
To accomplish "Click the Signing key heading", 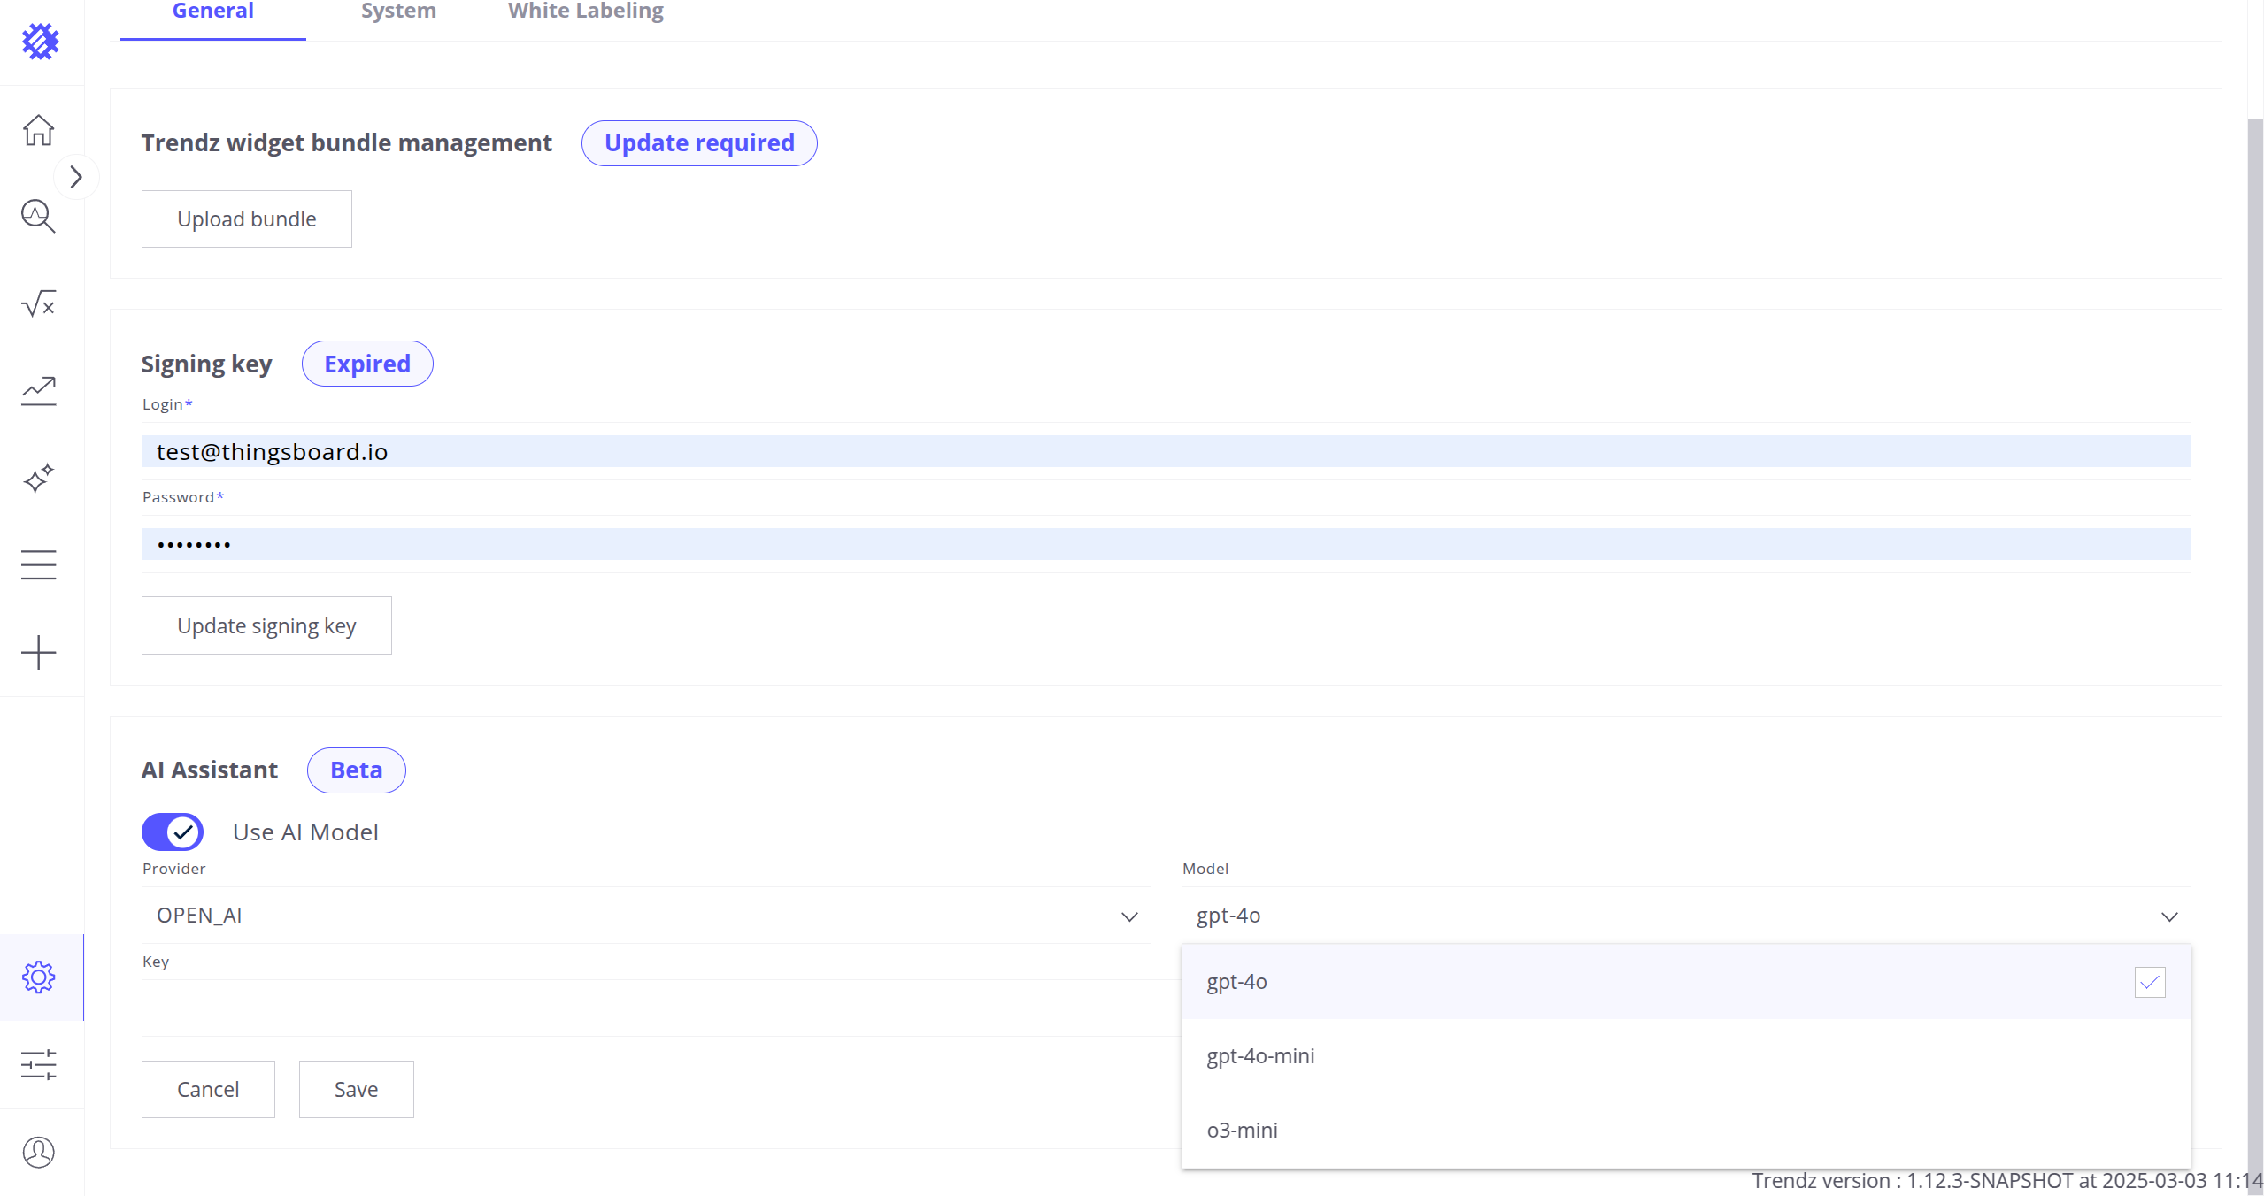I will 206,364.
